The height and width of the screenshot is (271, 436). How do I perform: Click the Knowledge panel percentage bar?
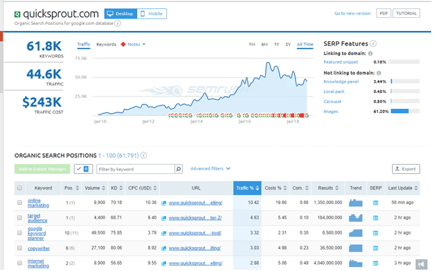[x=405, y=81]
